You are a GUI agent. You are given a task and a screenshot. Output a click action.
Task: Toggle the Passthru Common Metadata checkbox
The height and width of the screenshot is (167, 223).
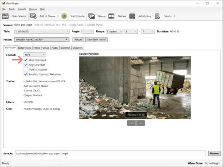point(26,74)
